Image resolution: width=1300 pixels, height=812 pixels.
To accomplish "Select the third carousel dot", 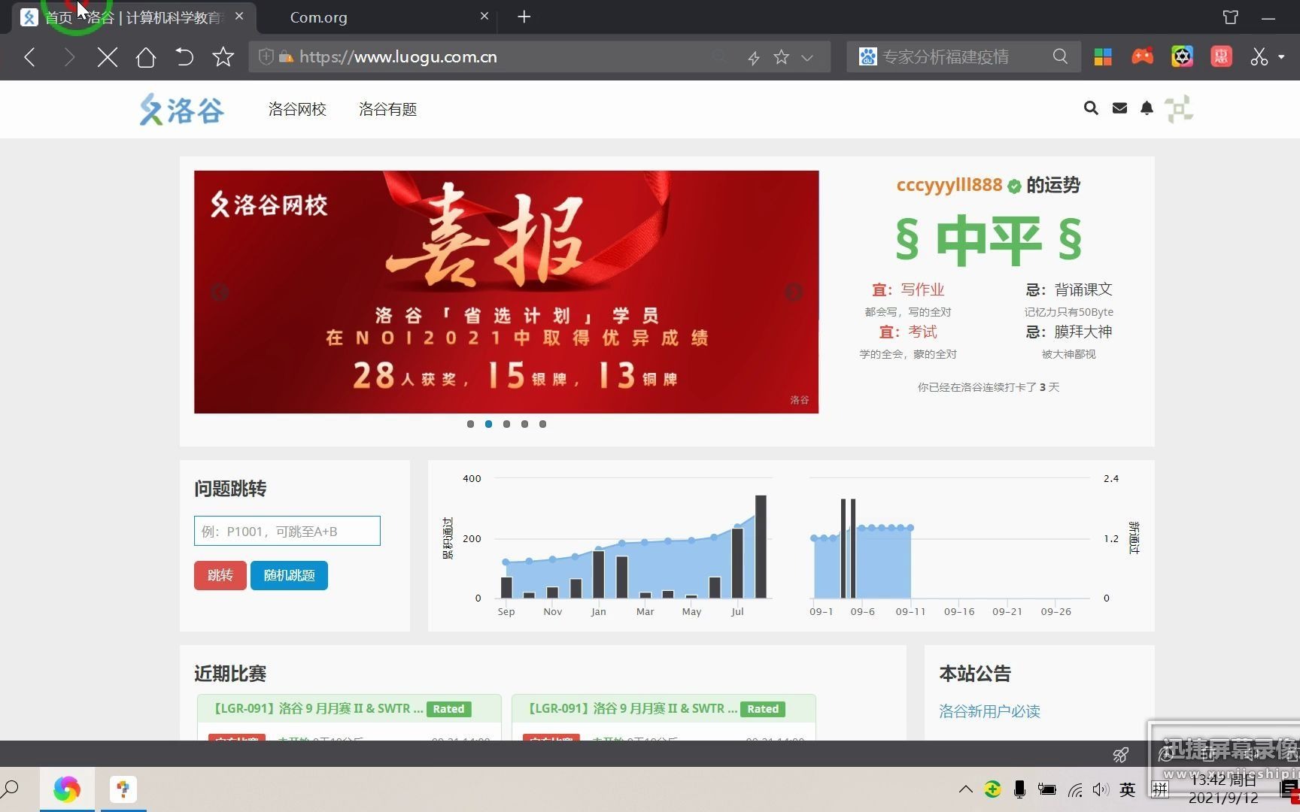I will coord(506,424).
